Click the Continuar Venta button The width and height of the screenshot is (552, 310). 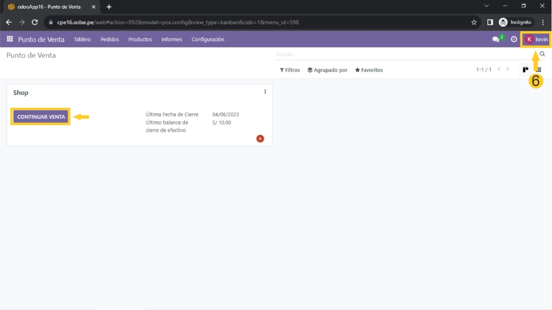point(41,116)
